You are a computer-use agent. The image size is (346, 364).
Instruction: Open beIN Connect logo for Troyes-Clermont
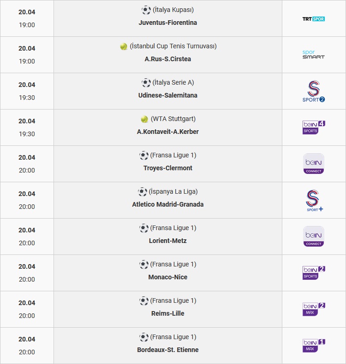314,164
